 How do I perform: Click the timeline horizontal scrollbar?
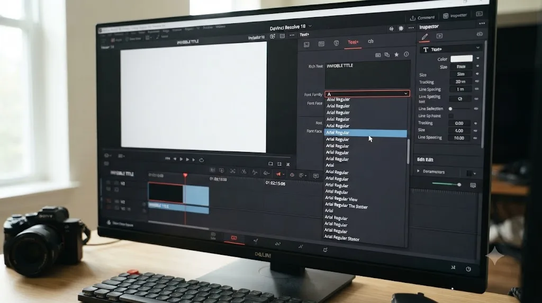click(178, 226)
